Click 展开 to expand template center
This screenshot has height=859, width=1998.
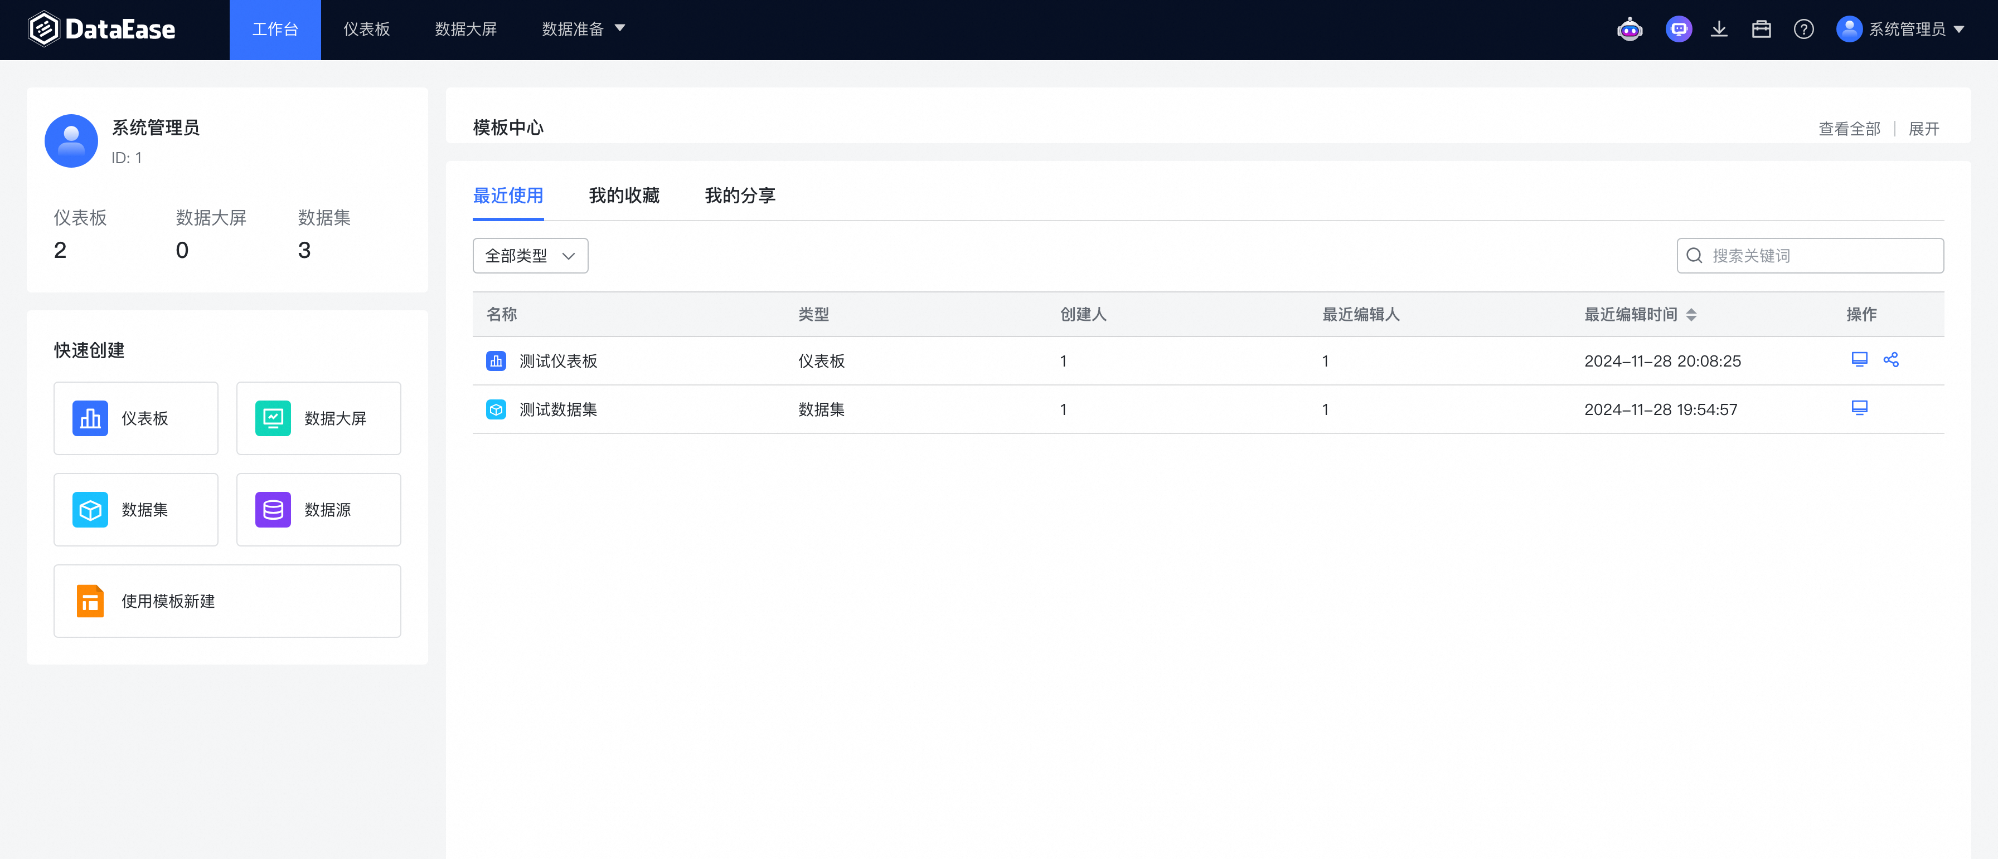click(1923, 129)
